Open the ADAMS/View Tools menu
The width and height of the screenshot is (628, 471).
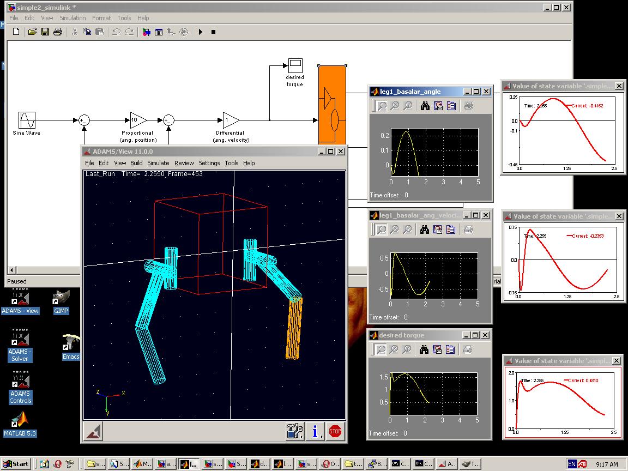232,163
